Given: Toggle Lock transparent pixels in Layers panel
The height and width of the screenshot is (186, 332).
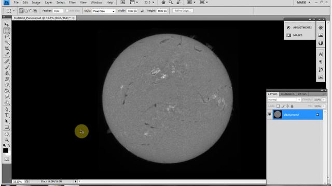Looking at the screenshot, I should [x=278, y=106].
